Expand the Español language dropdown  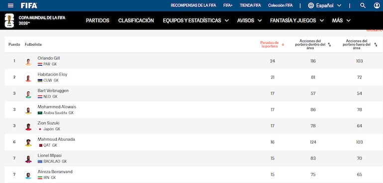339,5
